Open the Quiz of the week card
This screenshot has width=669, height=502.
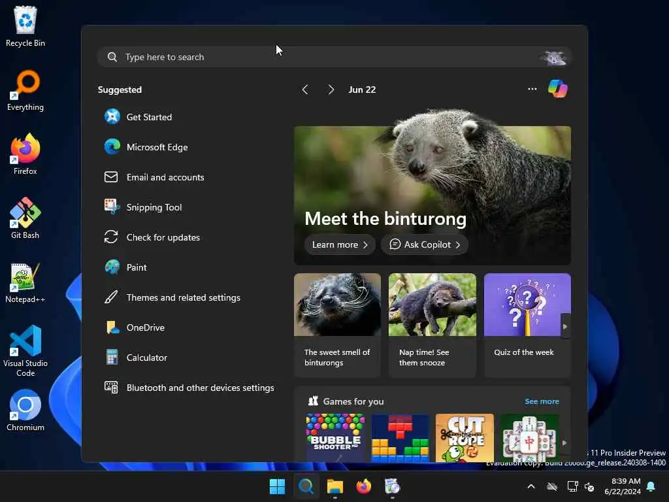point(527,326)
